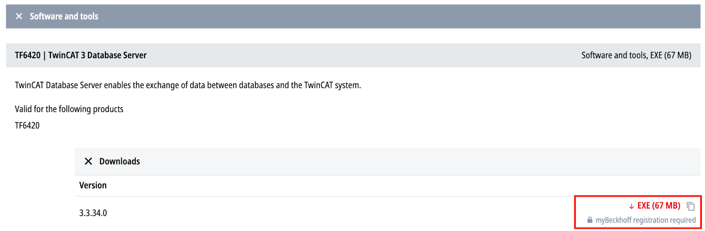Expand the Downloads section label
The height and width of the screenshot is (231, 705).
[x=119, y=161]
